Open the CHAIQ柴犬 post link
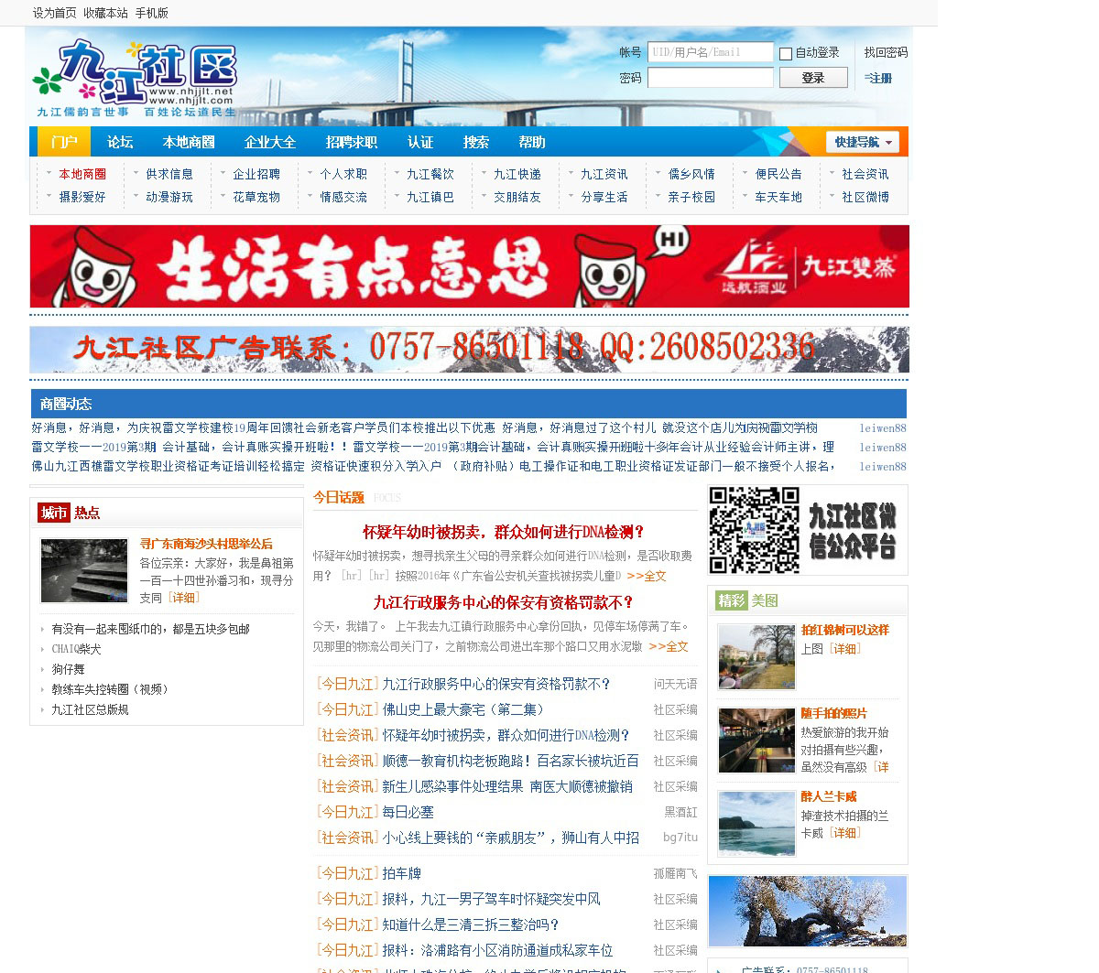This screenshot has width=1099, height=973. (x=76, y=649)
